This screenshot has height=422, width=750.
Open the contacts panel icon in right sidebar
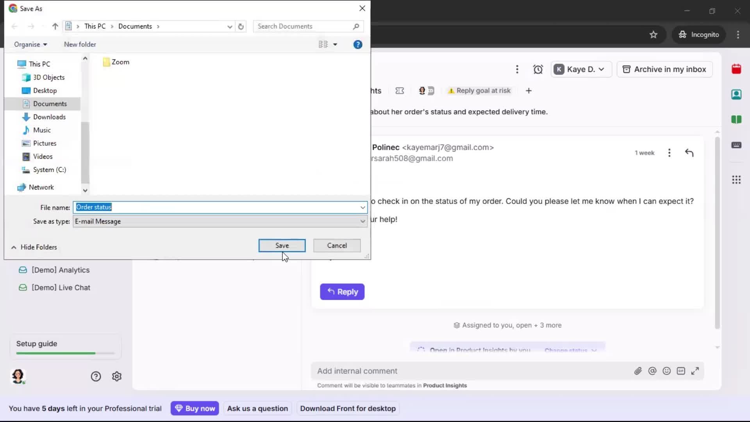coord(737,94)
